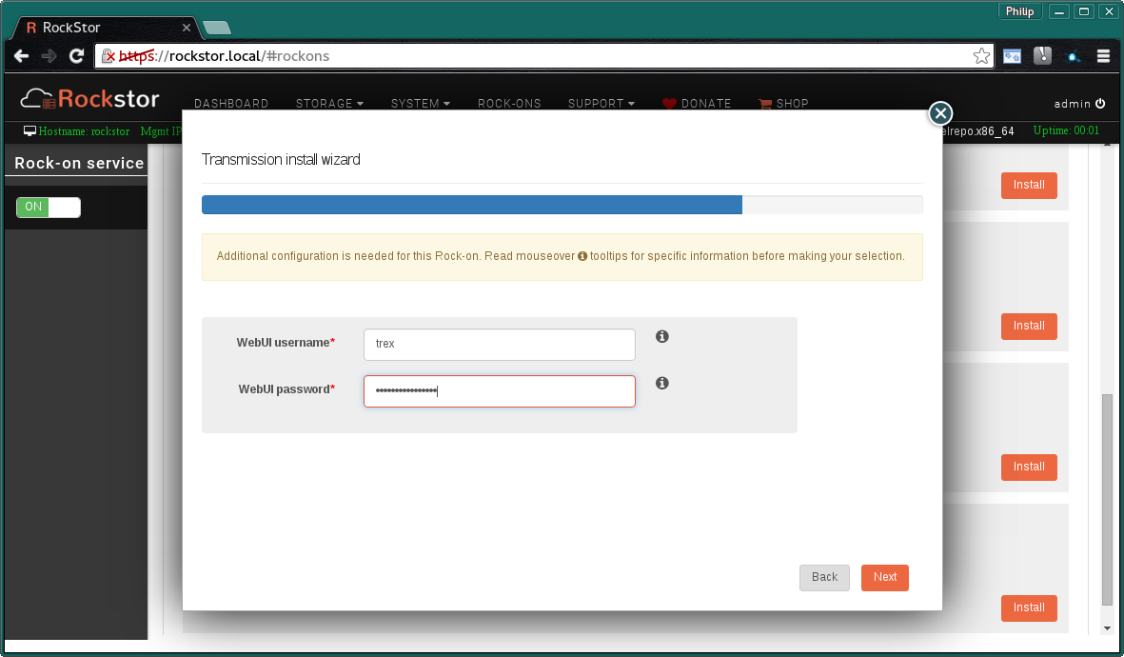Toggle the Rock-on service ON switch
1124x657 pixels.
click(48, 208)
